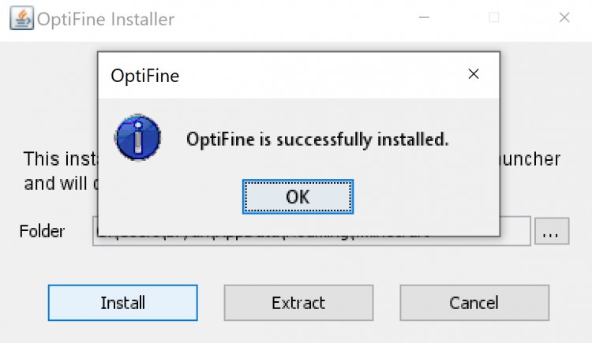Close the OptiFine Installer main window
Viewport: 592px width, 343px height.
pos(564,17)
